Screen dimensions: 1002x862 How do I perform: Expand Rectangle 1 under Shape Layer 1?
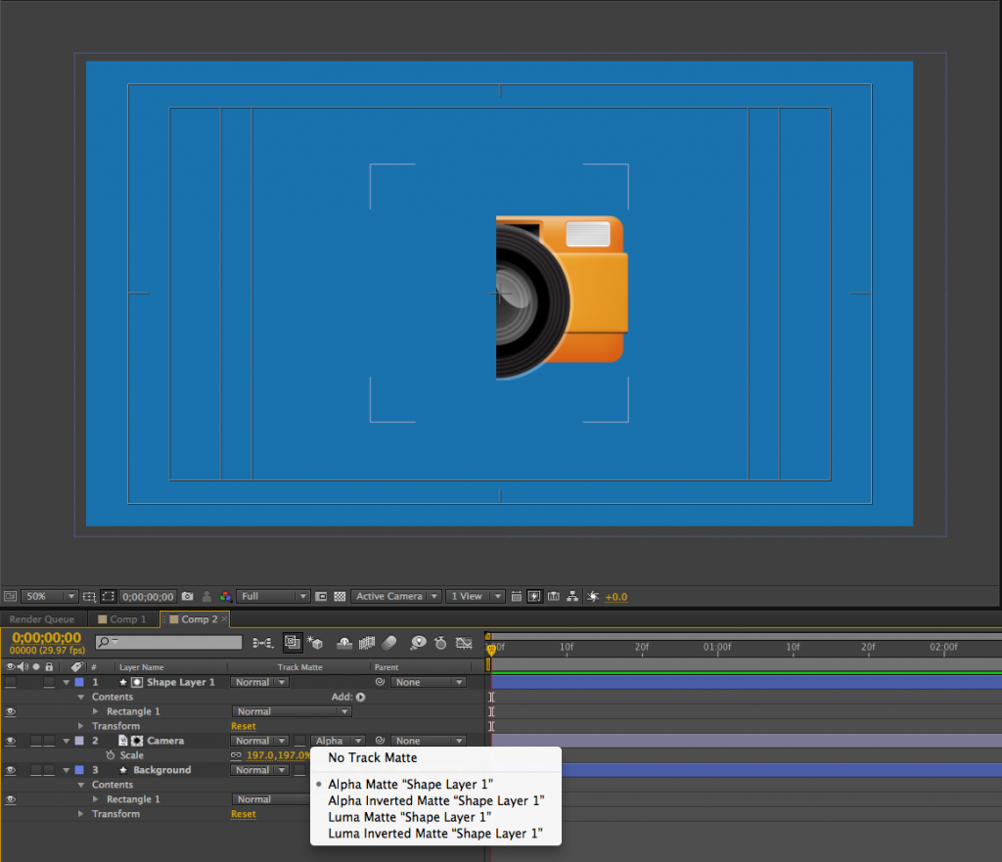[96, 711]
